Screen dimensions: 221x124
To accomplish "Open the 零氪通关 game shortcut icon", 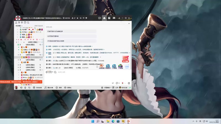I will click(x=108, y=66).
